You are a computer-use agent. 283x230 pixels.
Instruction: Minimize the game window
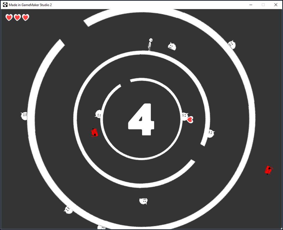251,5
